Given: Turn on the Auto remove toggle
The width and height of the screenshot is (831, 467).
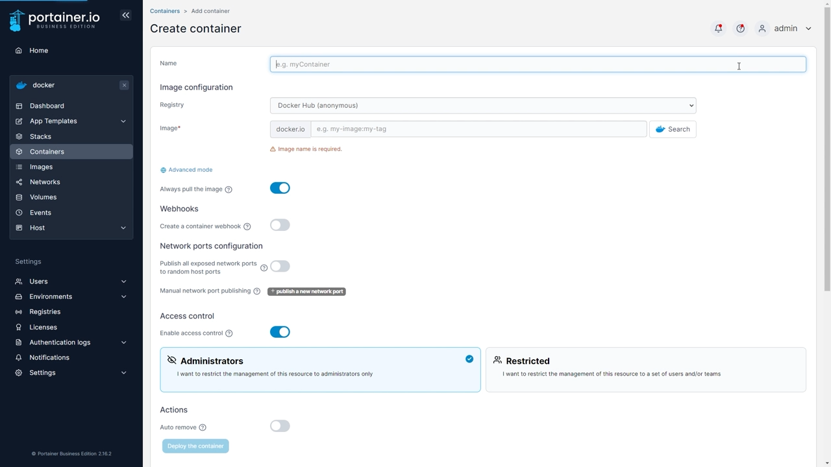Looking at the screenshot, I should tap(280, 426).
